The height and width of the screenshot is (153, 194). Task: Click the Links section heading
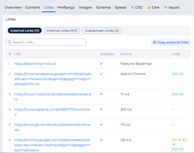[11, 19]
